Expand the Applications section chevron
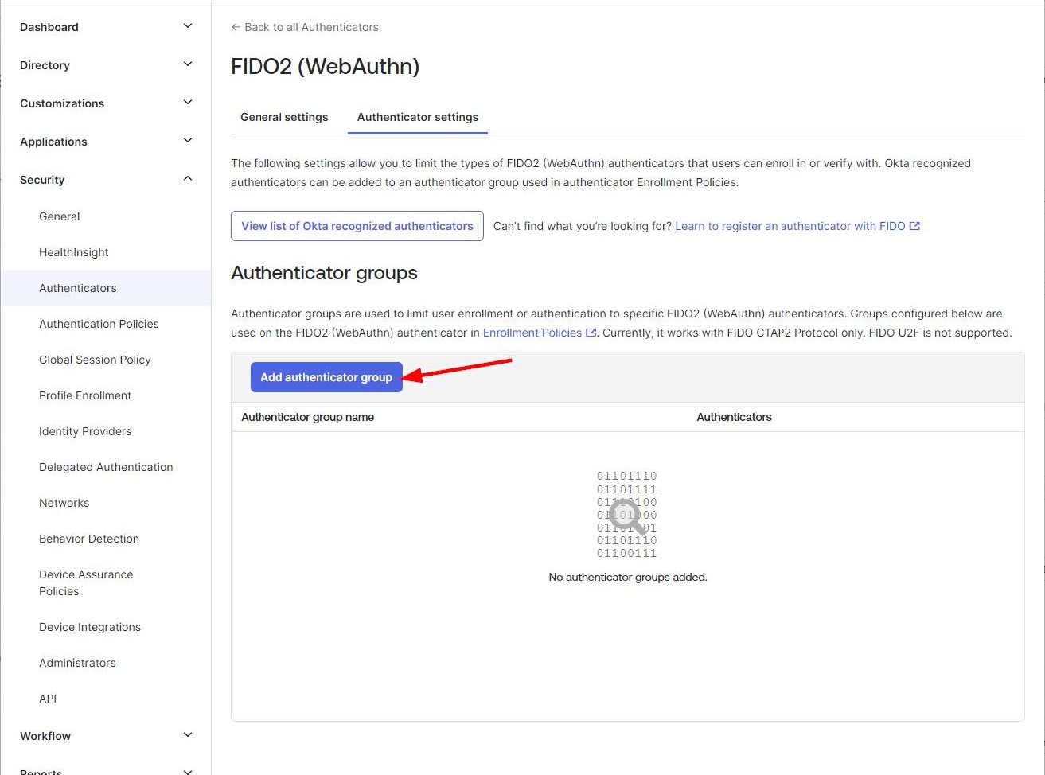Viewport: 1045px width, 775px height. pos(188,141)
